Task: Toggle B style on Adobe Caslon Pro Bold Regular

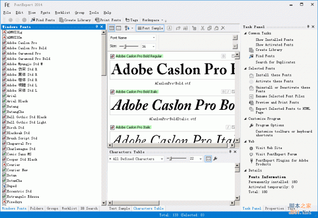Action: coord(224,56)
